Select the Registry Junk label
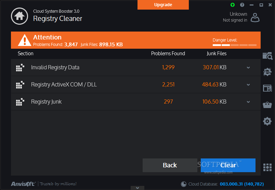The width and height of the screenshot is (275, 190). click(x=46, y=102)
